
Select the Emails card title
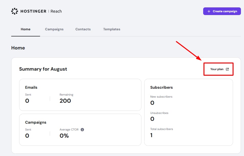tap(31, 87)
